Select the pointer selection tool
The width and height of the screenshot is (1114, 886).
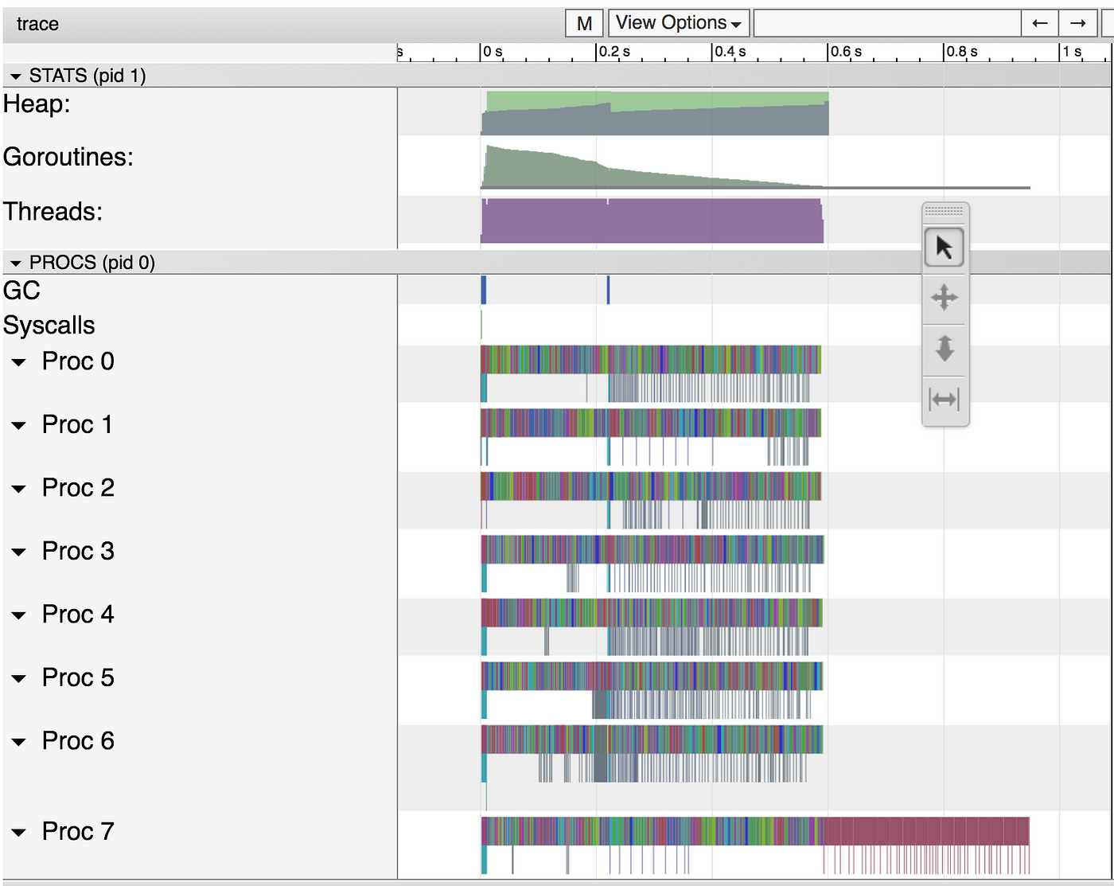[x=945, y=248]
